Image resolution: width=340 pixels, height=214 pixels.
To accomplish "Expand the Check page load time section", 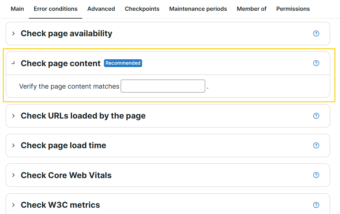I will point(14,145).
